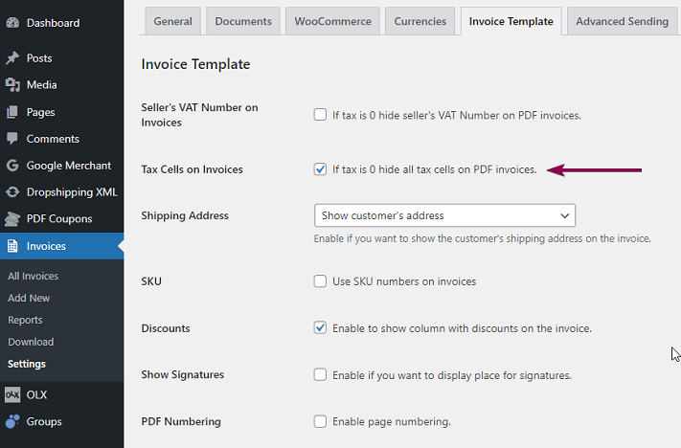The width and height of the screenshot is (681, 448).
Task: Click the PDF Coupons icon
Action: tap(12, 219)
